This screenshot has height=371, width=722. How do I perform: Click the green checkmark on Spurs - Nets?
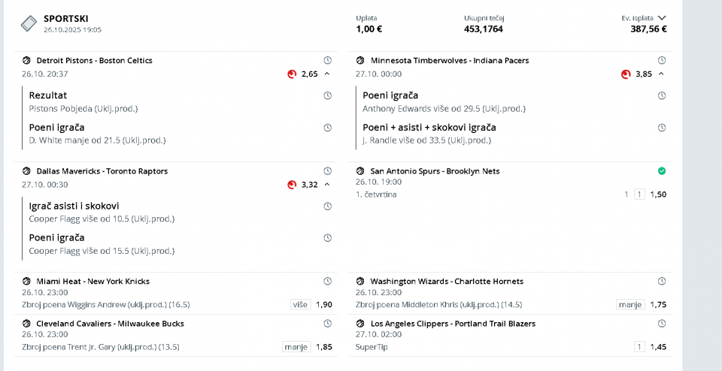(x=662, y=171)
